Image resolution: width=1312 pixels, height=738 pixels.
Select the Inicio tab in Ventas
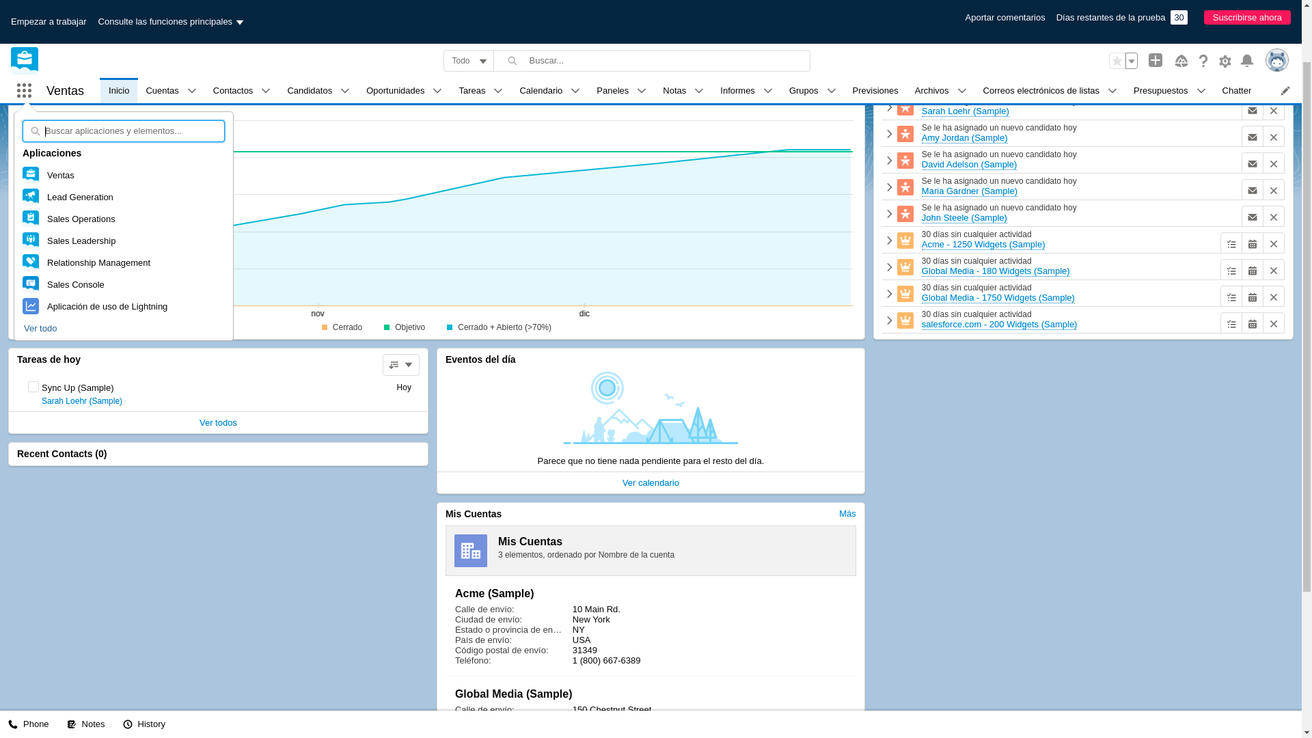[118, 90]
